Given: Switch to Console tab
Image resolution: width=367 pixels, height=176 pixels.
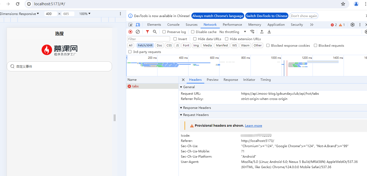Looking at the screenshot, I should point(173,25).
